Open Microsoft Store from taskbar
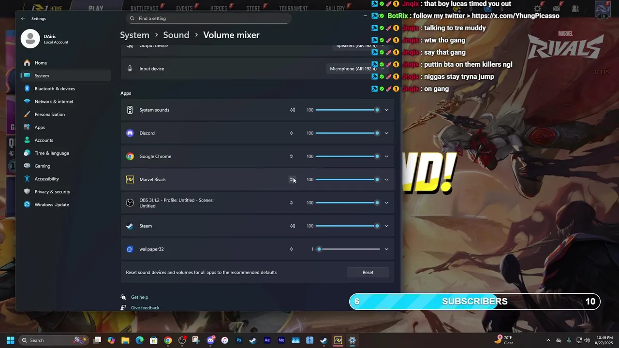This screenshot has height=348, width=619. click(x=153, y=340)
